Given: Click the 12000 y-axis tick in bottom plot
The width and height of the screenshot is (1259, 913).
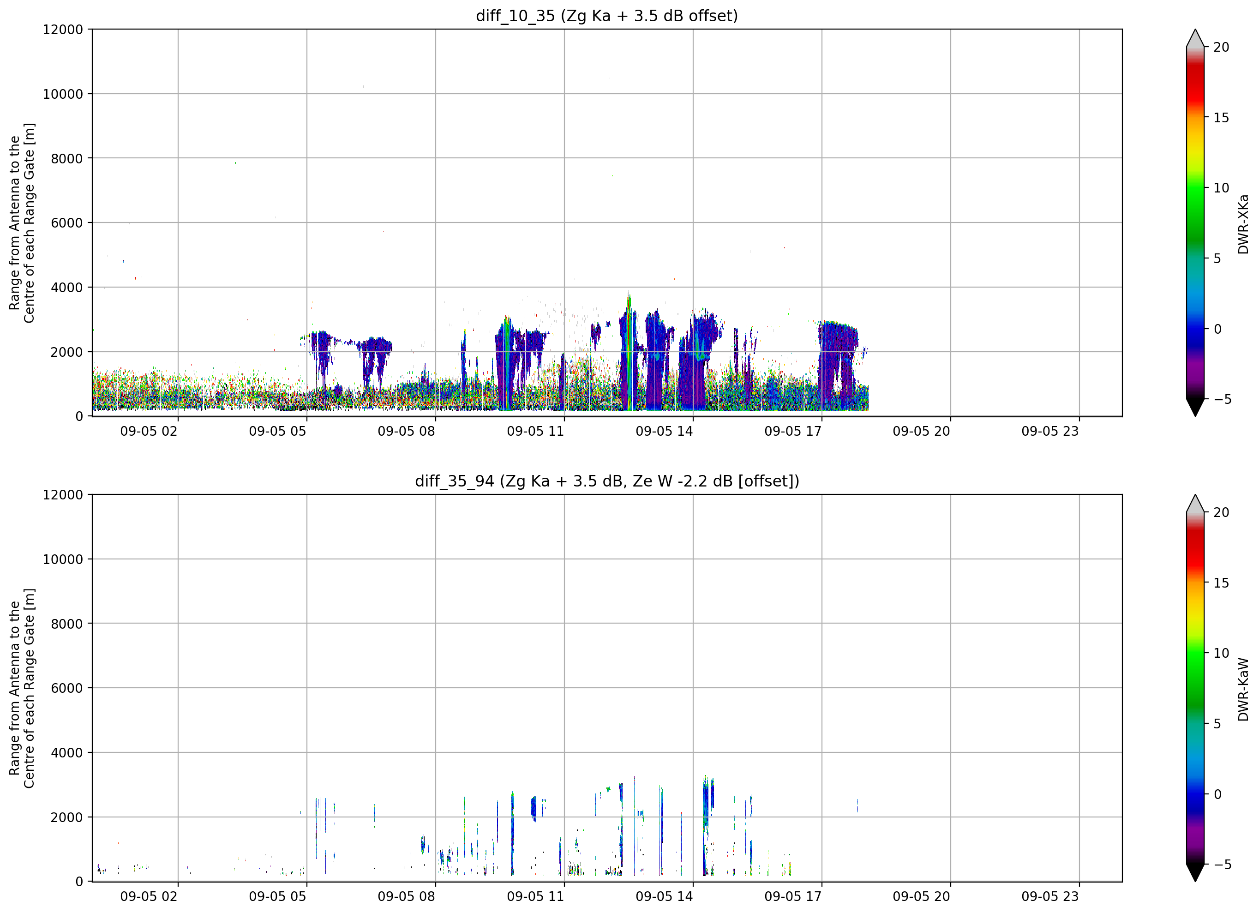Looking at the screenshot, I should point(63,495).
